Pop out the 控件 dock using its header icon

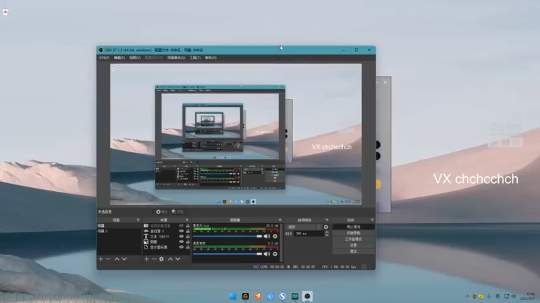(373, 220)
